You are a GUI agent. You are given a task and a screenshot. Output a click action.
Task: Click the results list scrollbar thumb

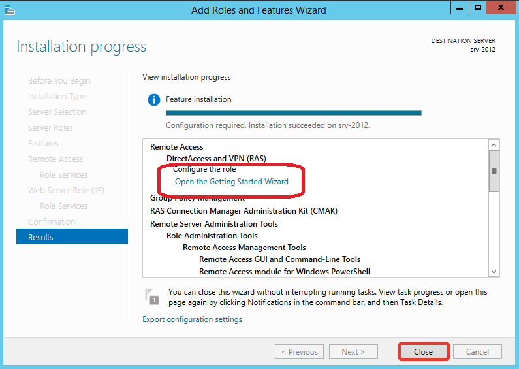(494, 171)
